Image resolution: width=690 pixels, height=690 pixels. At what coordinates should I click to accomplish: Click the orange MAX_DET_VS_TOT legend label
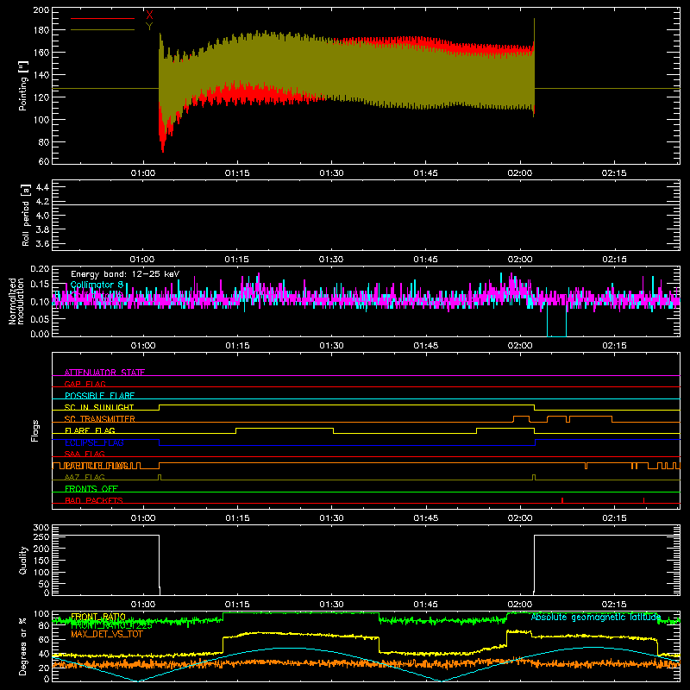click(x=107, y=634)
